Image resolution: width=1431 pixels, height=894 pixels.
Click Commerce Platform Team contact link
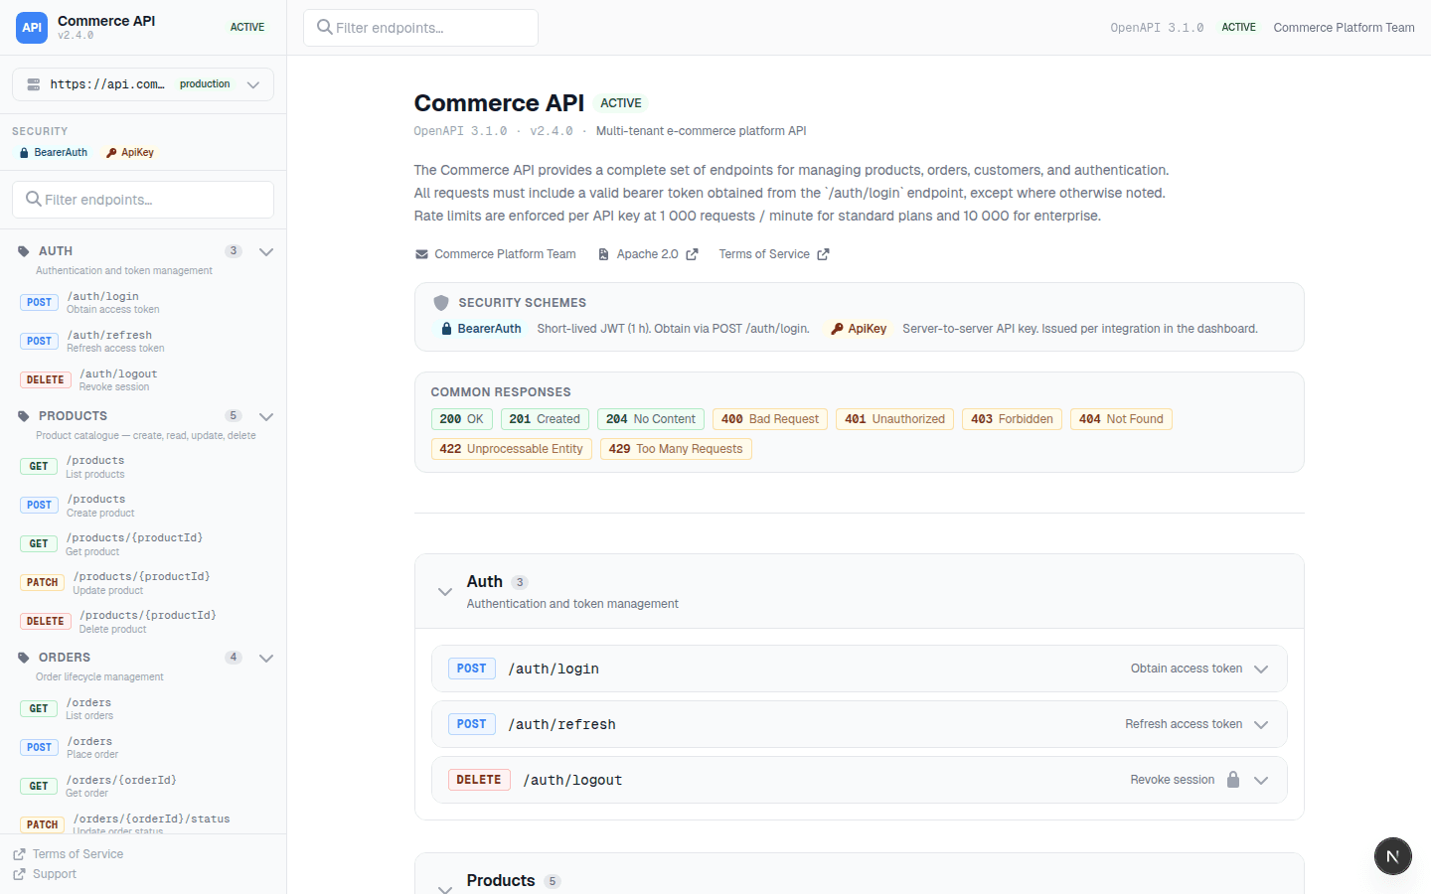click(495, 254)
